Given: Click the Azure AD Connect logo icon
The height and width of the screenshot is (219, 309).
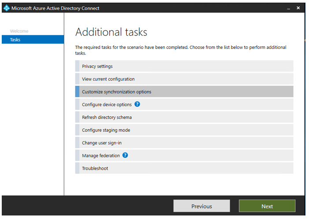Looking at the screenshot, I should point(6,8).
